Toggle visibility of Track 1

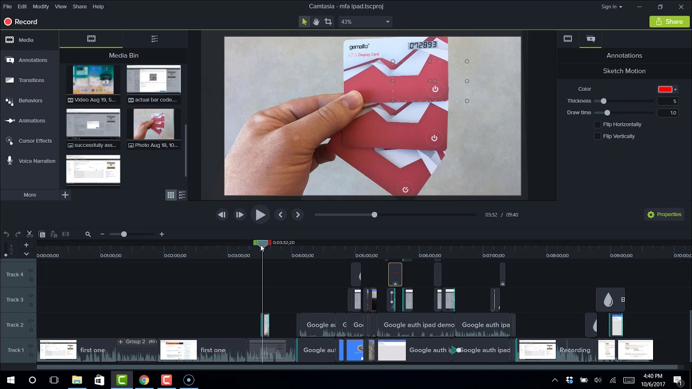(31, 346)
